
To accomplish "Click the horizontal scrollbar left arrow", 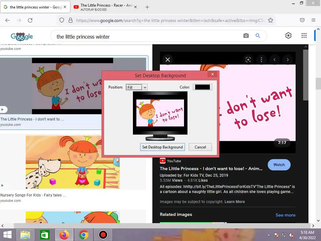I will (3, 226).
